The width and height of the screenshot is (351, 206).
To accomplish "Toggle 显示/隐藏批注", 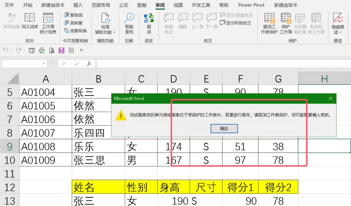I will click(x=236, y=15).
